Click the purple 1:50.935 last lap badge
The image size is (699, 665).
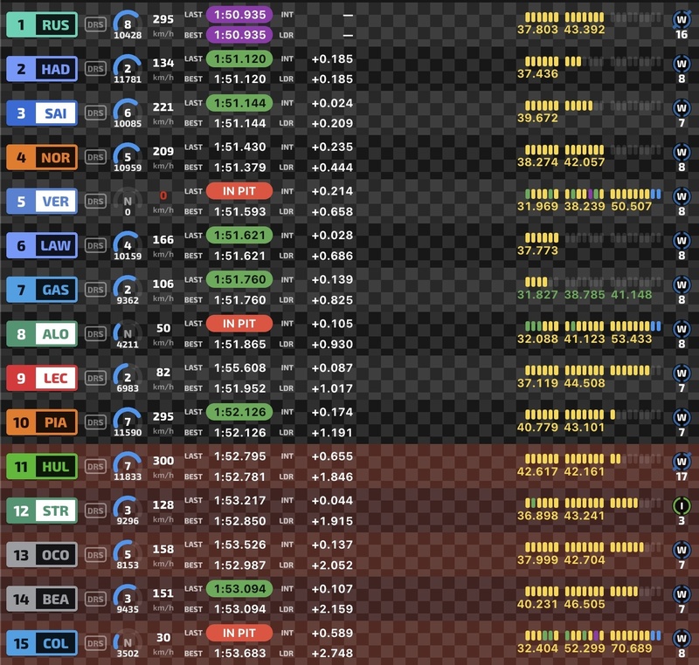(x=239, y=15)
